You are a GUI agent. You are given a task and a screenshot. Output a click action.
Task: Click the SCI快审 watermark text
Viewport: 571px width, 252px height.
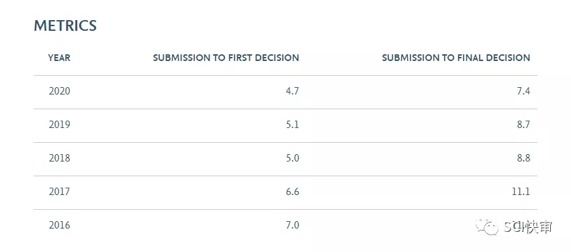coord(528,227)
